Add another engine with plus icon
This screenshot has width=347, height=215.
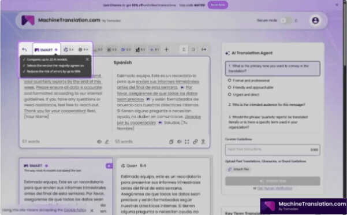point(166,50)
